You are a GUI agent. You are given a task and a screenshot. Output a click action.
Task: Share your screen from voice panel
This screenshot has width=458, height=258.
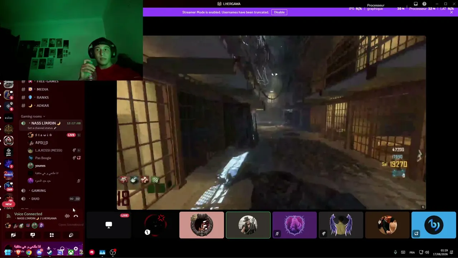(33, 235)
